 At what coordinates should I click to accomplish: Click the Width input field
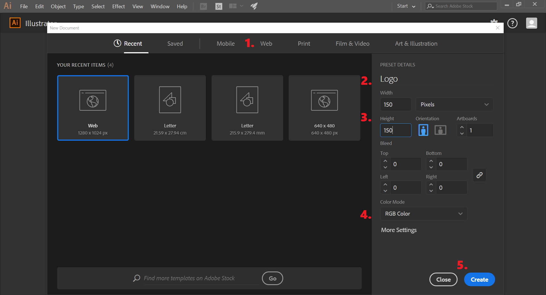coord(396,104)
